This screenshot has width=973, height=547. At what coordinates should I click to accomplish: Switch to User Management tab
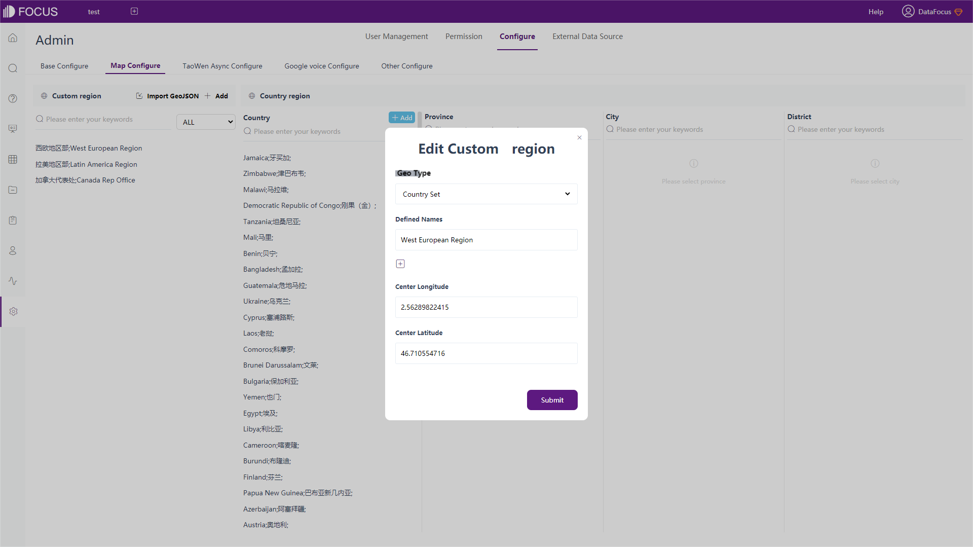click(396, 37)
